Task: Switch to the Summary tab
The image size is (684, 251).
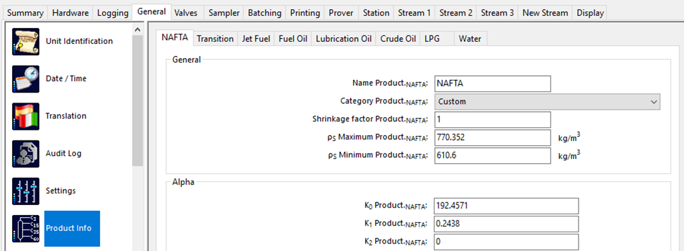Action: (25, 13)
